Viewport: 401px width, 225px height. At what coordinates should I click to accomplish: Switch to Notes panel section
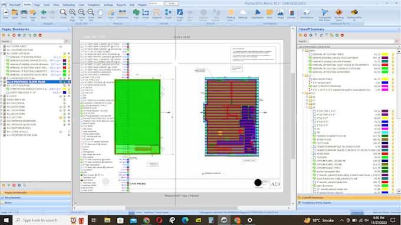click(x=35, y=203)
